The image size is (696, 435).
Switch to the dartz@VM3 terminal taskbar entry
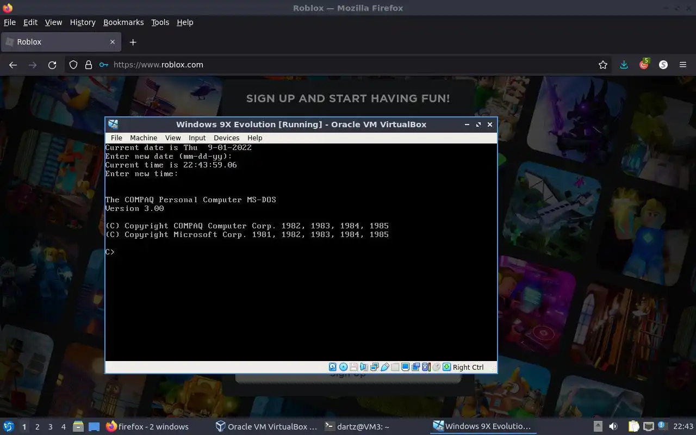tap(357, 427)
